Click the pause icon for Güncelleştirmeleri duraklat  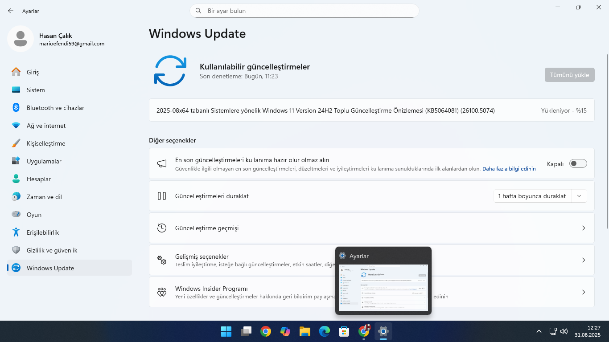162,196
